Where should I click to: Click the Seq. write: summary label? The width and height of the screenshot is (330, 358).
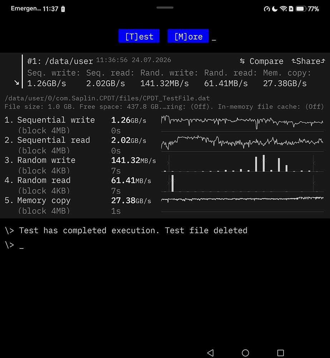pyautogui.click(x=54, y=73)
